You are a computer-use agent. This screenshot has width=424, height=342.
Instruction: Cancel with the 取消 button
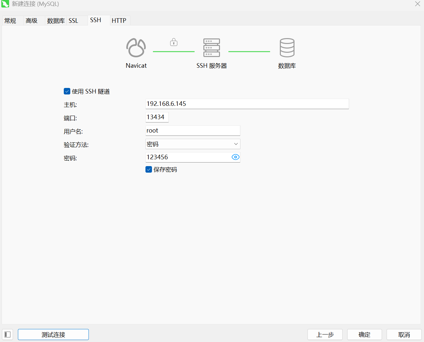404,335
